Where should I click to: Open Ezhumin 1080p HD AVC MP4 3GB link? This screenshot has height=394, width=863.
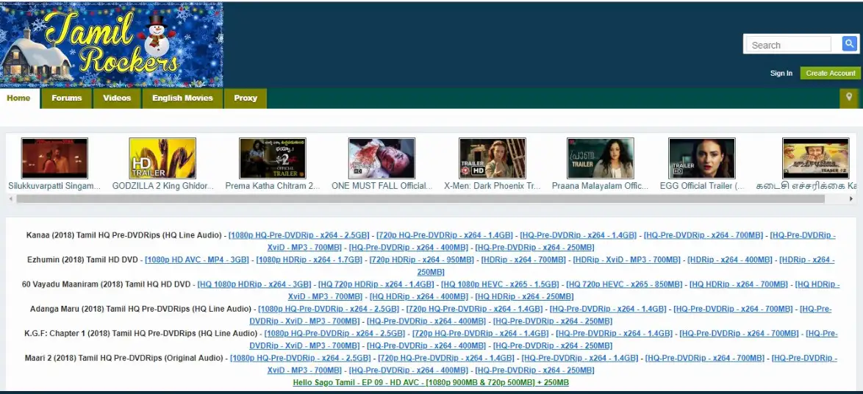197,259
